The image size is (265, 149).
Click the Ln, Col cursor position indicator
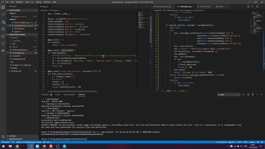[x=221, y=142]
